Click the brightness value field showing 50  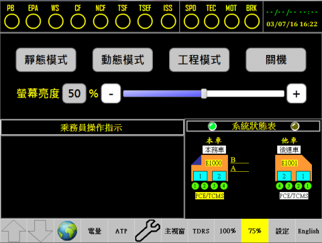(x=74, y=93)
